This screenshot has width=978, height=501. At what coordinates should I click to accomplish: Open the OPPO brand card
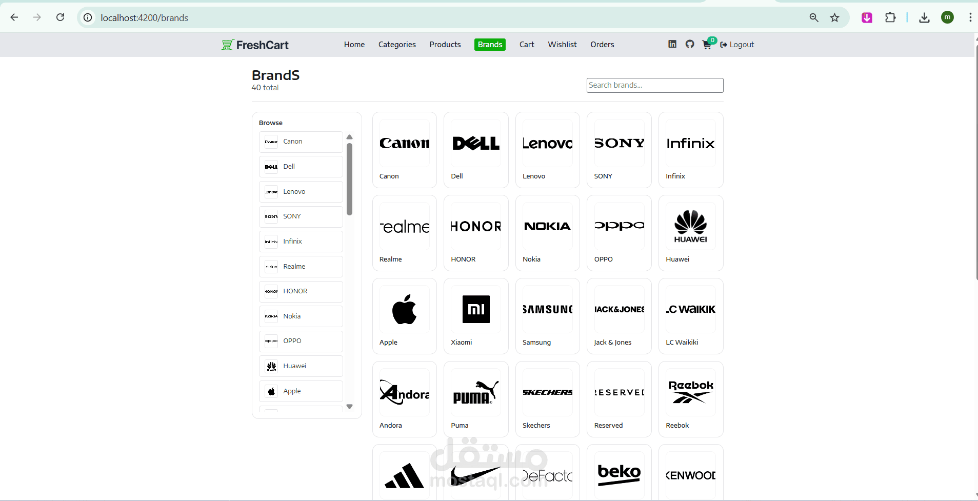pos(619,233)
